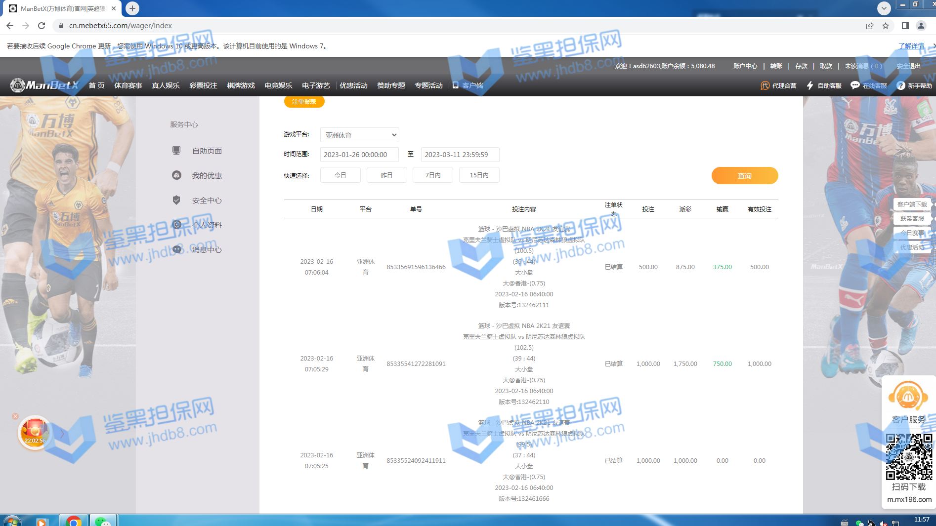
Task: Reload the page in Chrome
Action: click(42, 26)
